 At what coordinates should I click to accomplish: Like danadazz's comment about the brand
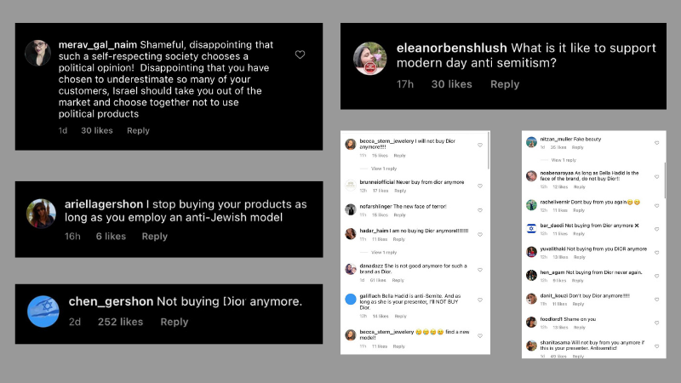pos(481,268)
